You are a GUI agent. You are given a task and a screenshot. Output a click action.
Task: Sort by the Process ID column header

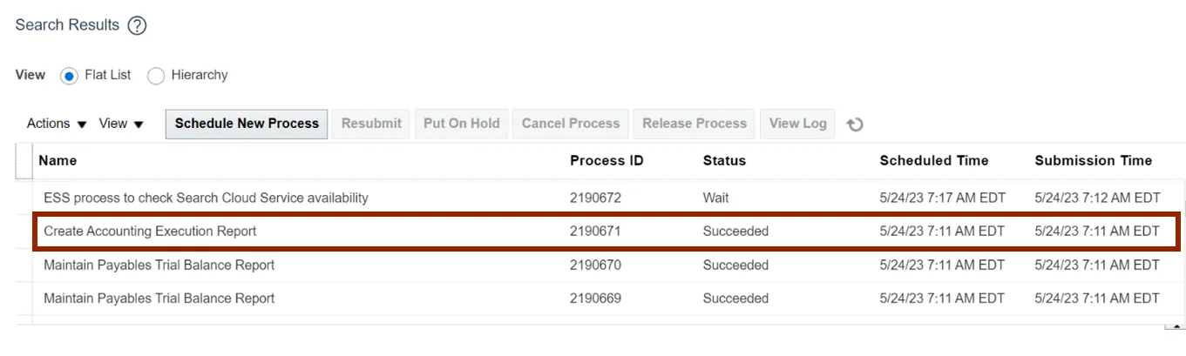tap(607, 161)
